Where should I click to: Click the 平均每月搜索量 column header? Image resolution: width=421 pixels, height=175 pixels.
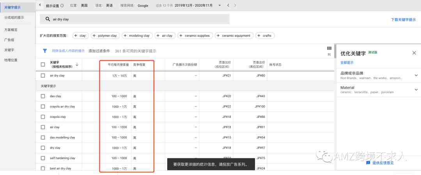[x=119, y=65]
